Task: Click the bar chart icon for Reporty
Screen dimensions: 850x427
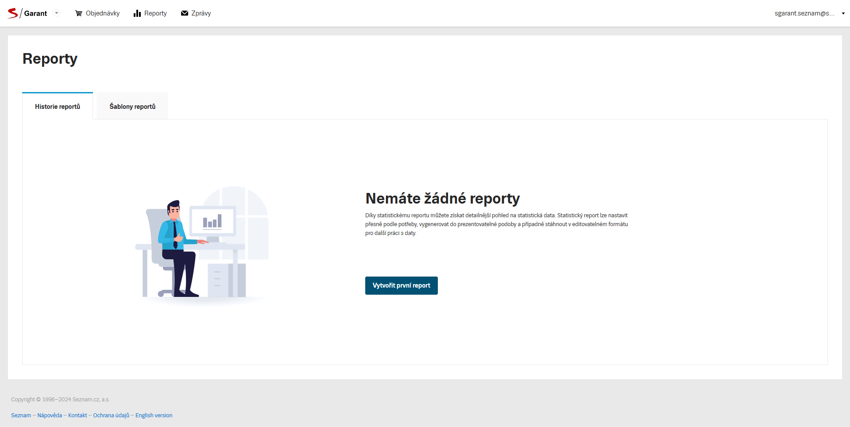Action: coord(137,13)
